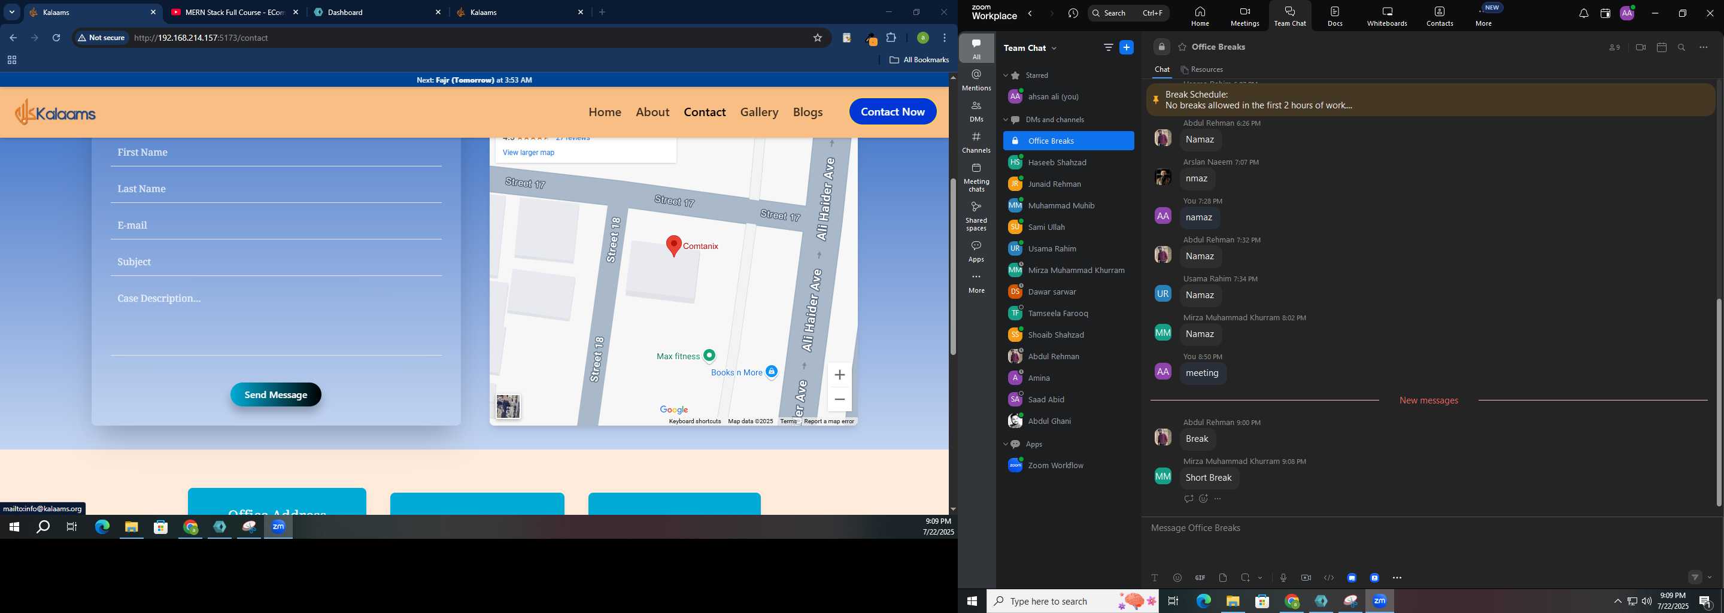View Office Breaks members count

[x=1614, y=47]
